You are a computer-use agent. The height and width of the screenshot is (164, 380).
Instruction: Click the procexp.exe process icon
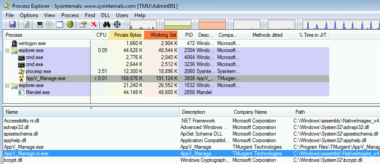(21, 71)
